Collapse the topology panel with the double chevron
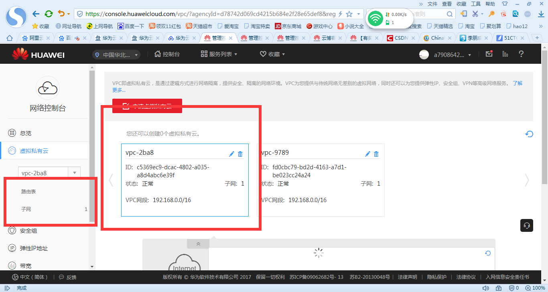The width and height of the screenshot is (548, 292). tap(198, 244)
